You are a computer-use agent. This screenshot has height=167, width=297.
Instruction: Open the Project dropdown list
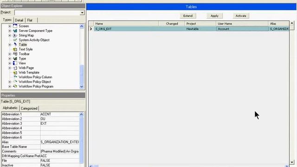coord(82,13)
